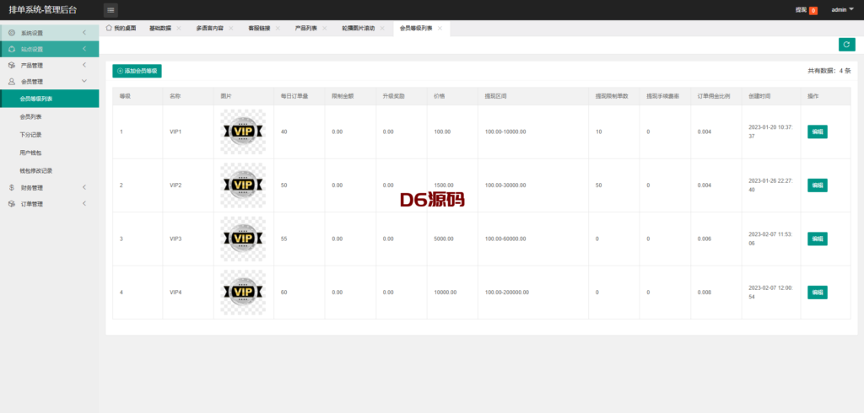The width and height of the screenshot is (864, 413).
Task: Close the 多语言内容 tab
Action: [231, 28]
